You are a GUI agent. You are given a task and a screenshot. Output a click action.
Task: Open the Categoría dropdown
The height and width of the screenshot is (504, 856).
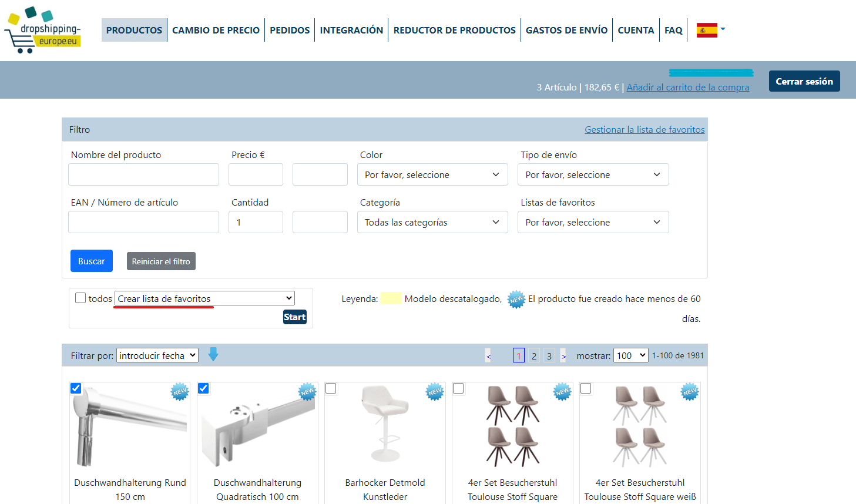(432, 222)
